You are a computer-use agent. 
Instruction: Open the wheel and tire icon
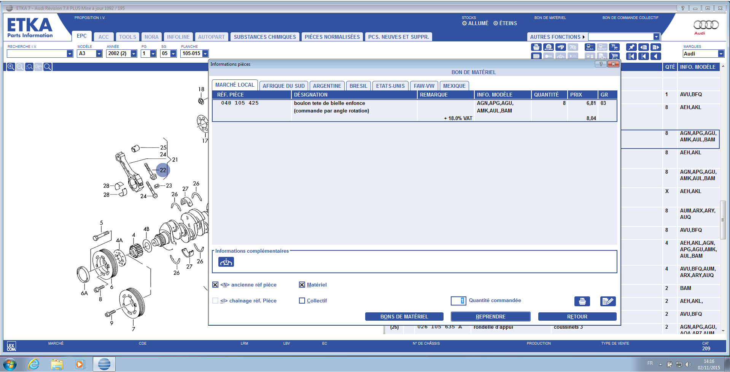[549, 47]
